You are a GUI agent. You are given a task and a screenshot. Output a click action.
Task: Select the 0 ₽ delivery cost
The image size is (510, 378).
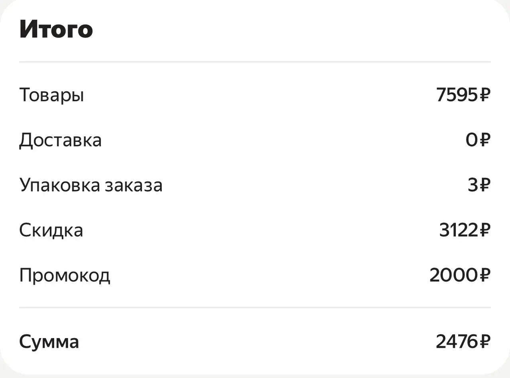478,140
